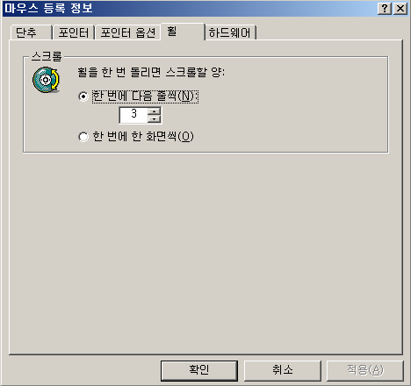
Task: Confirm with the 확인 button
Action: 199,370
